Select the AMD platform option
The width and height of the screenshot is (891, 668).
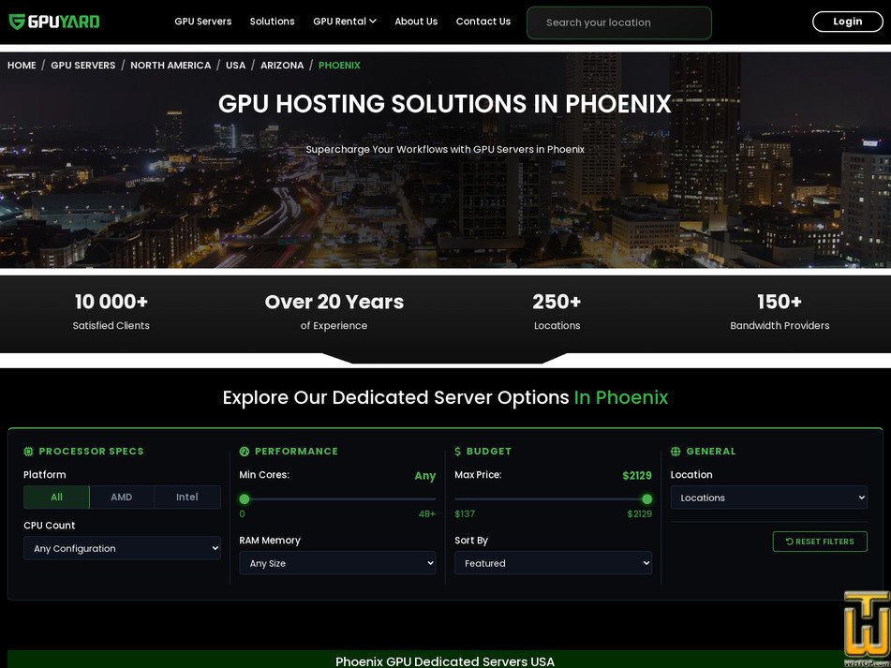tap(122, 497)
